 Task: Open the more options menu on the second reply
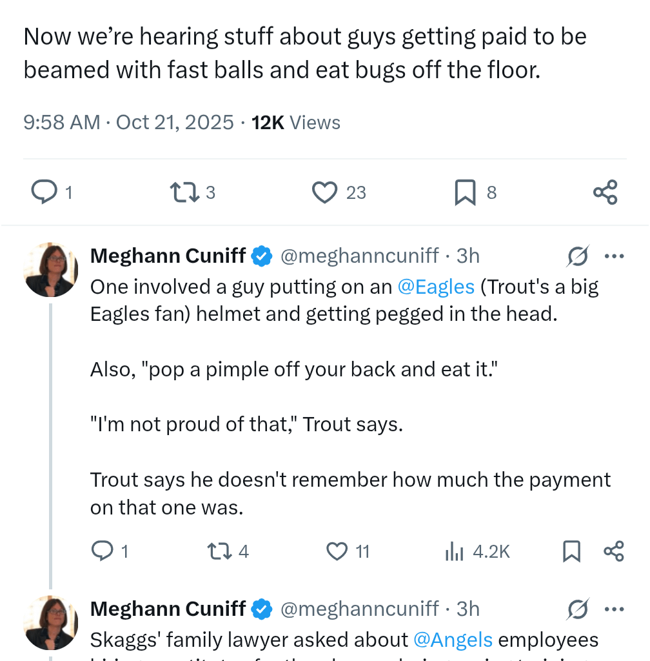tap(613, 609)
